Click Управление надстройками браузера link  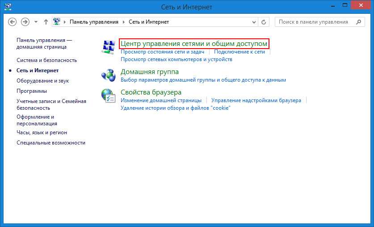[x=256, y=101]
